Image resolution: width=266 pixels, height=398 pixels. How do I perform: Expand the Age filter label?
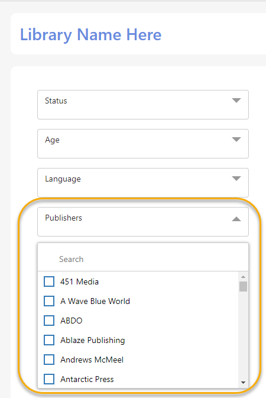(52, 140)
